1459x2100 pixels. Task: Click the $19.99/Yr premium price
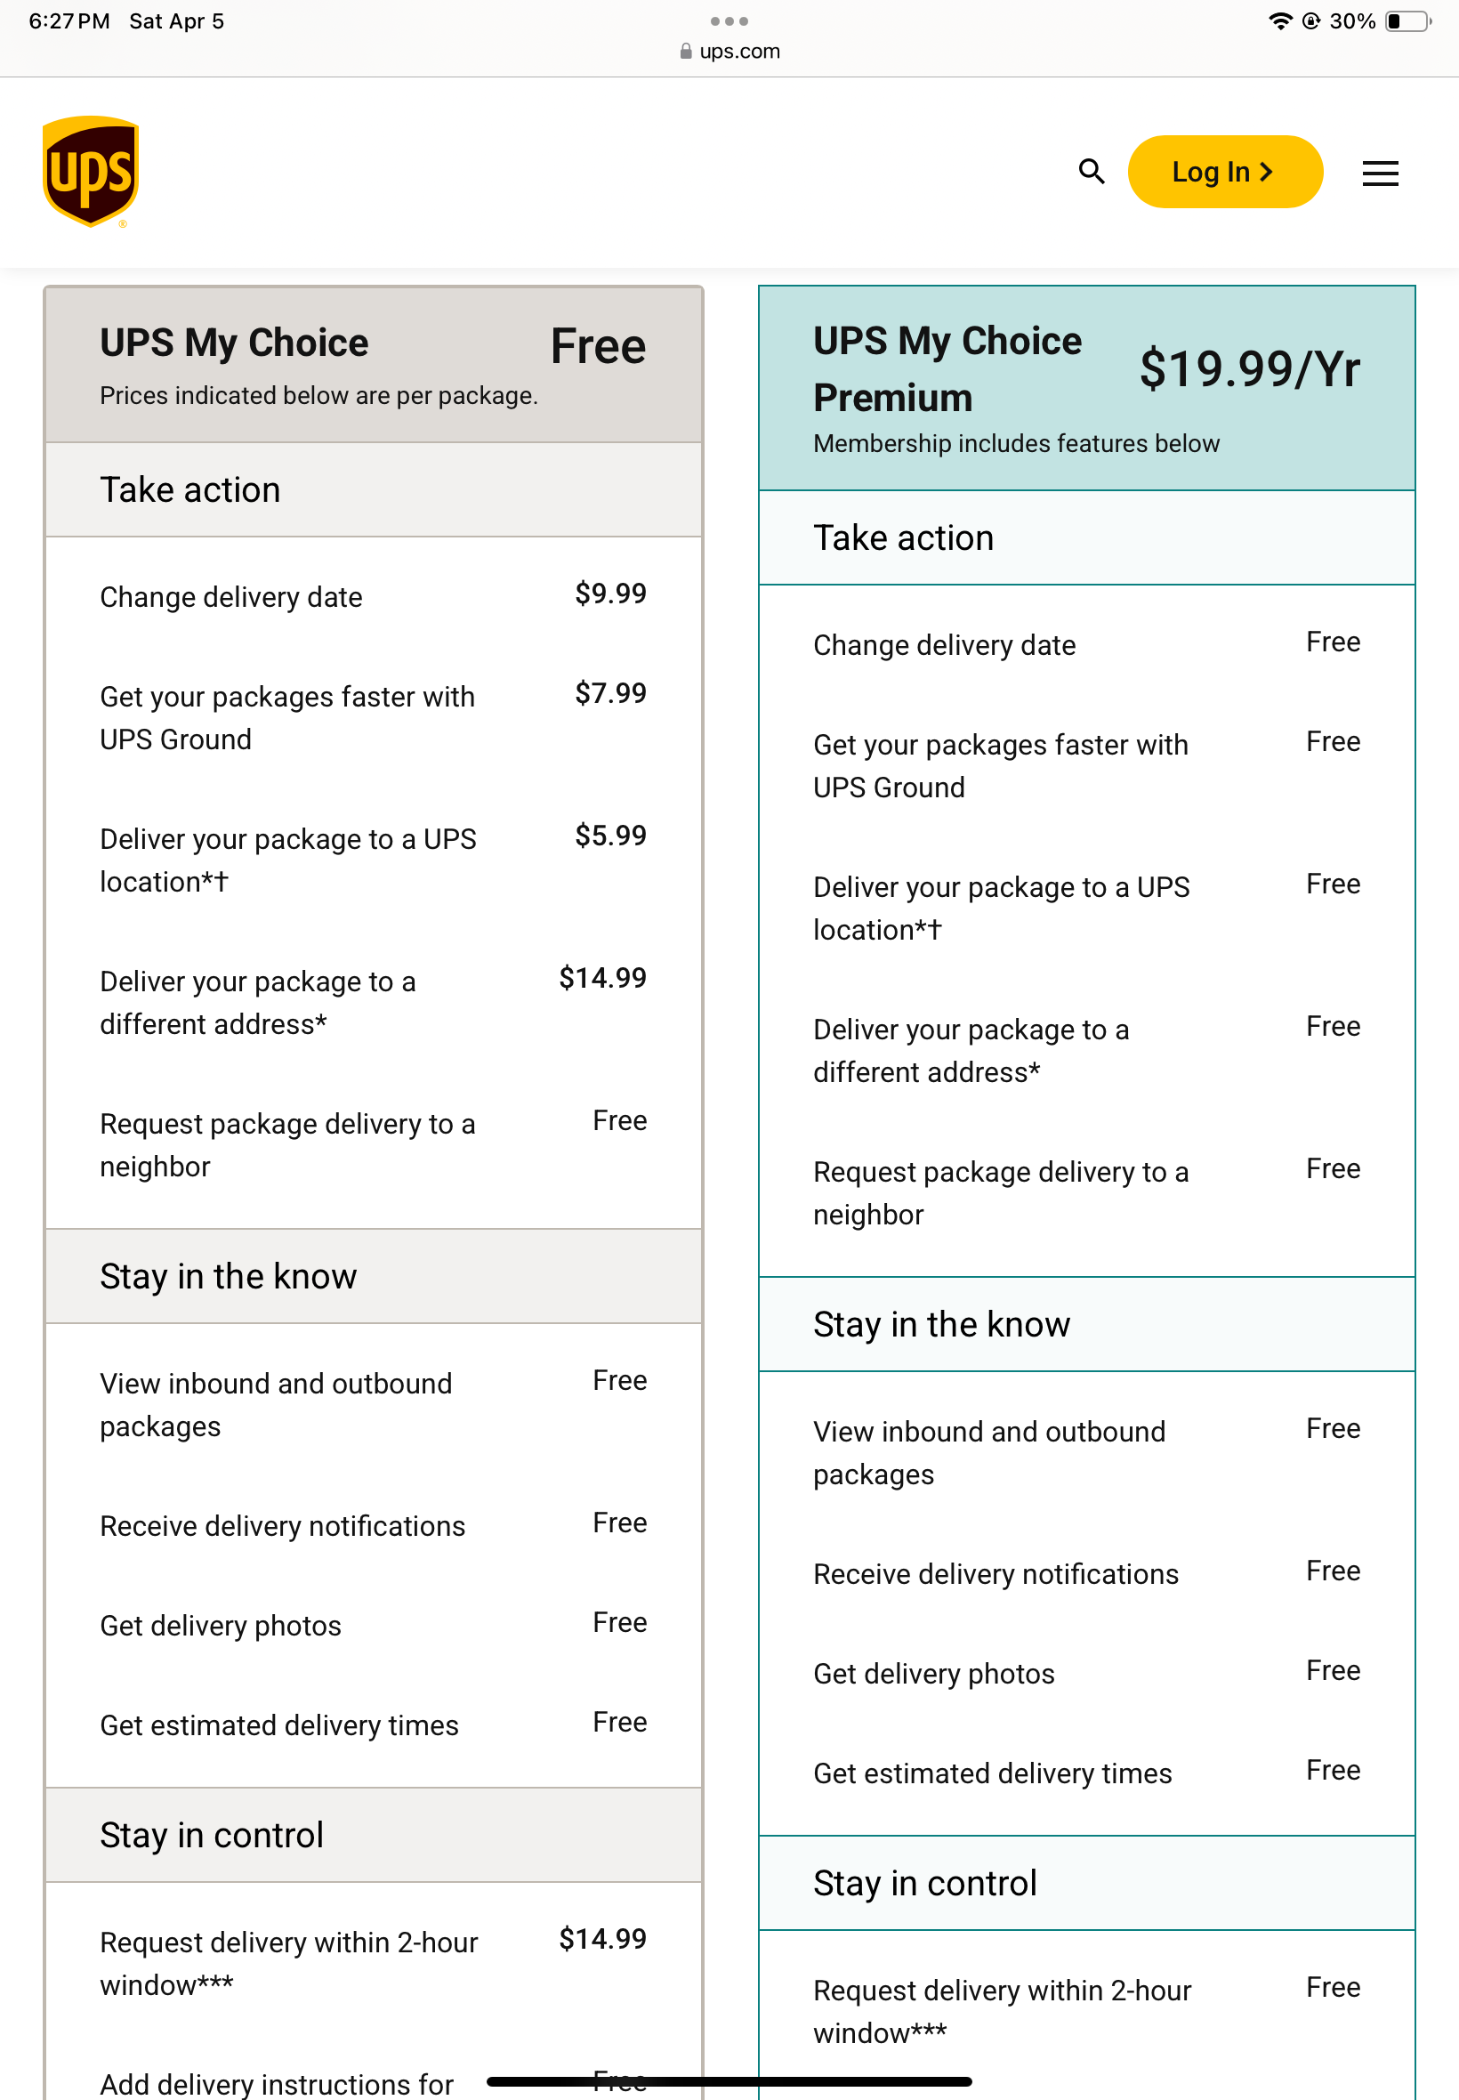pos(1249,369)
